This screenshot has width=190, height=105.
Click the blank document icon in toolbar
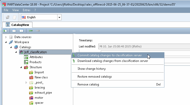coord(14,17)
